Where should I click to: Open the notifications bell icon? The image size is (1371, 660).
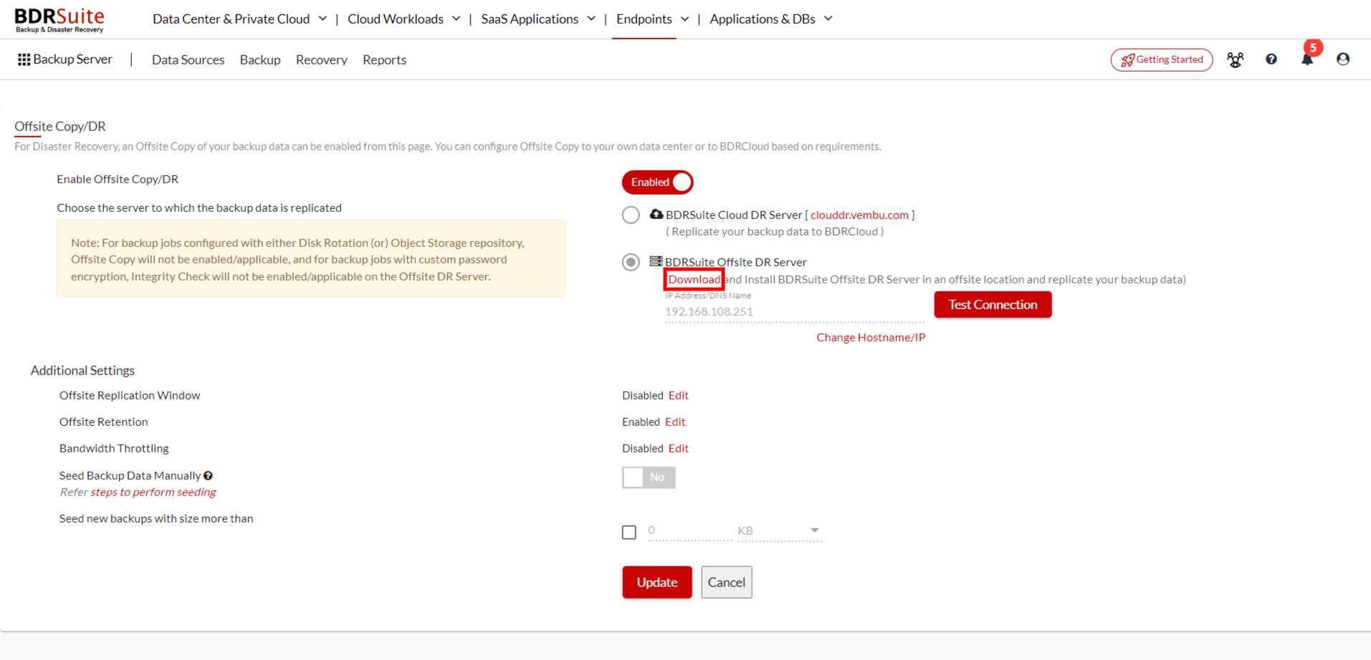coord(1307,60)
